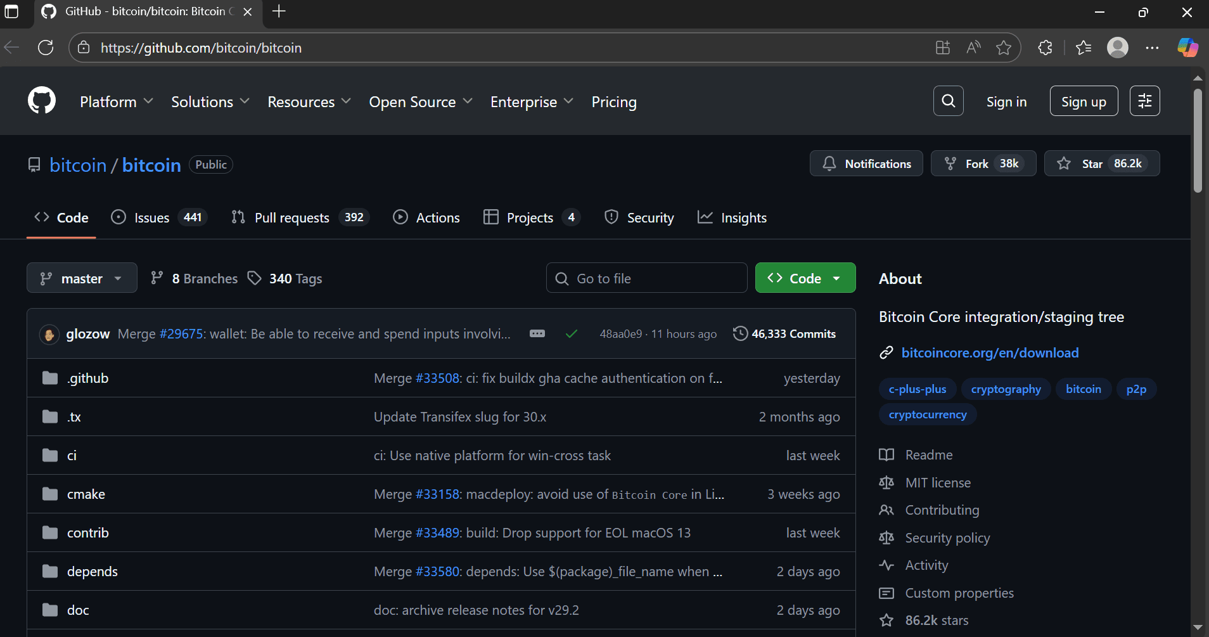The width and height of the screenshot is (1209, 637).
Task: Open the Actions tab
Action: coord(426,217)
